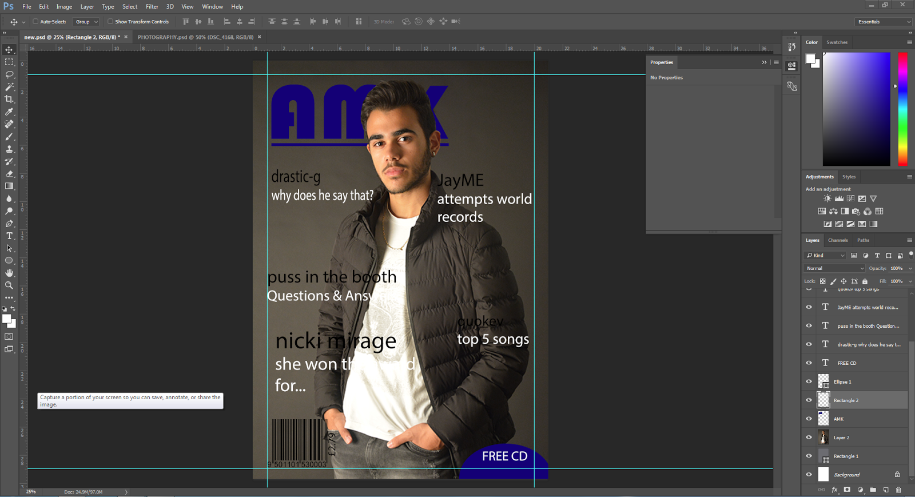Toggle Quick Mask mode
Screen dimensions: 915x497
9,336
